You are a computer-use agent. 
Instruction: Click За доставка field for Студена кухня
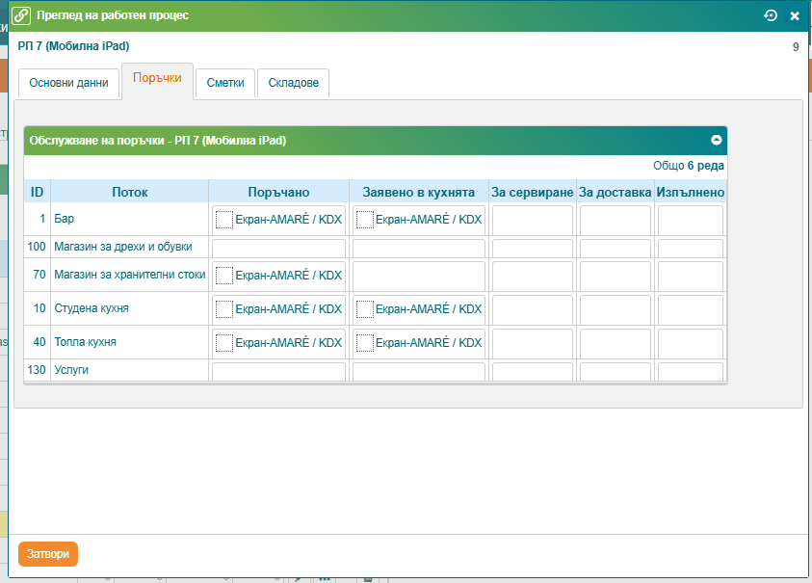[x=615, y=309]
